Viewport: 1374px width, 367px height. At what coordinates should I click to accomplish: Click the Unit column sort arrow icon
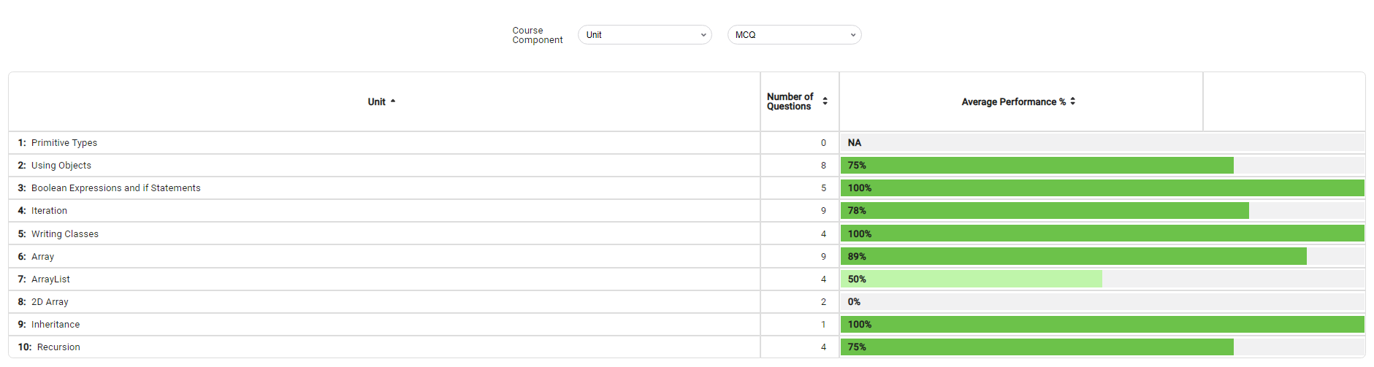pos(393,101)
